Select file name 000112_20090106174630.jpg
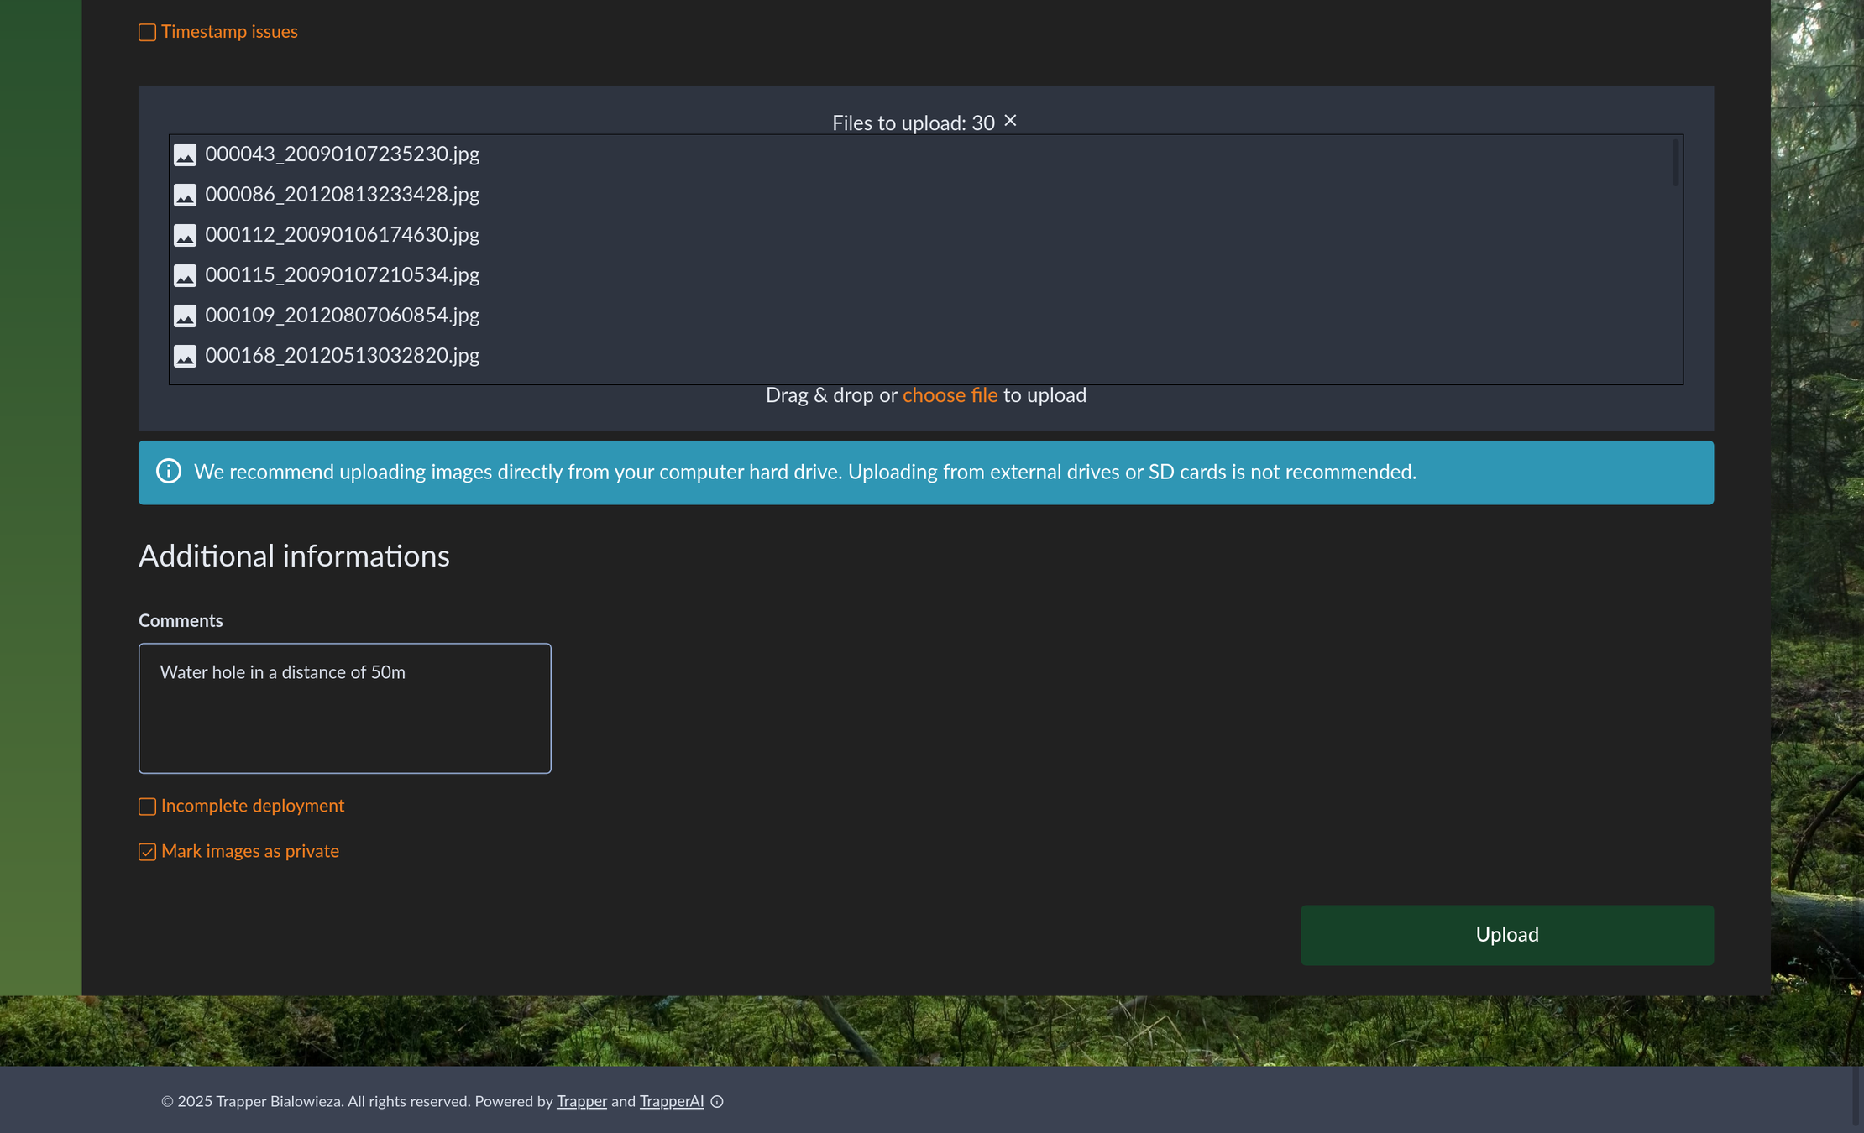This screenshot has height=1133, width=1864. tap(343, 235)
